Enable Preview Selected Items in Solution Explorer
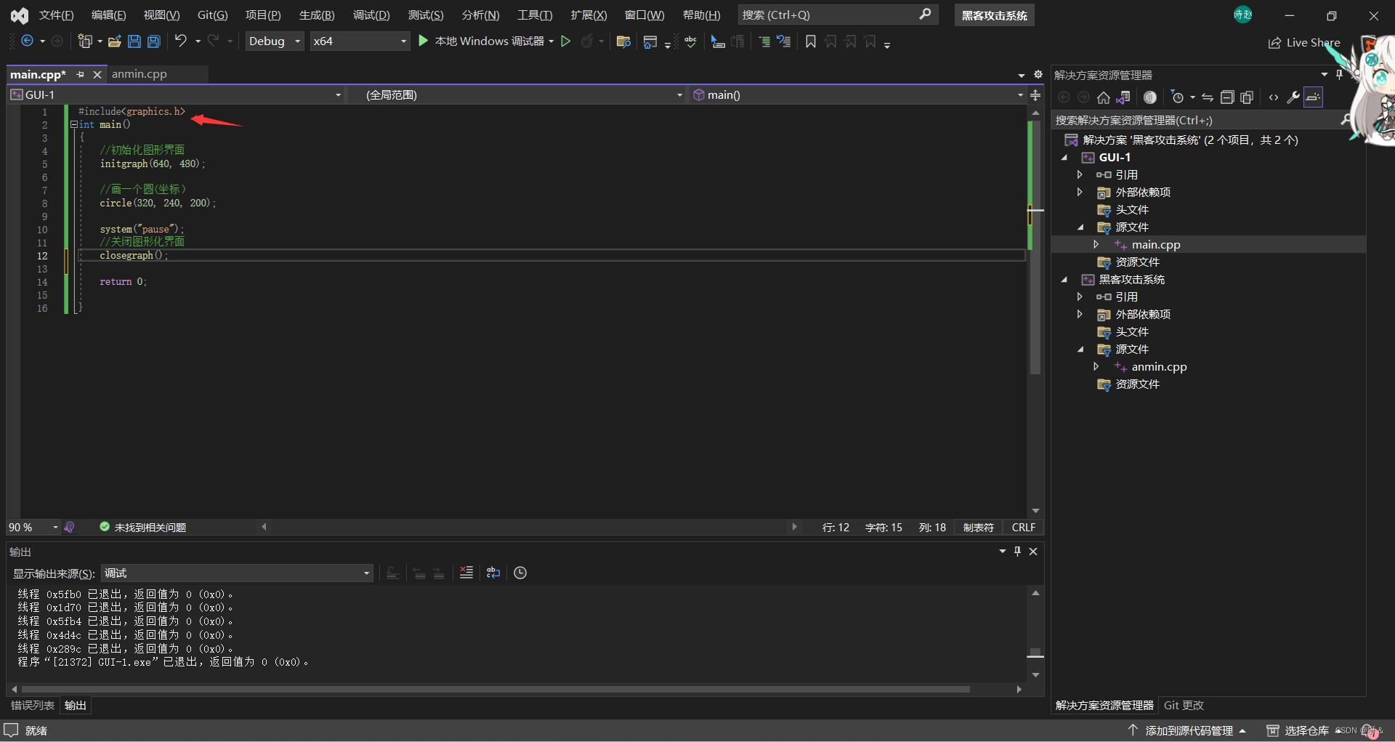Image resolution: width=1395 pixels, height=742 pixels. 1313,97
